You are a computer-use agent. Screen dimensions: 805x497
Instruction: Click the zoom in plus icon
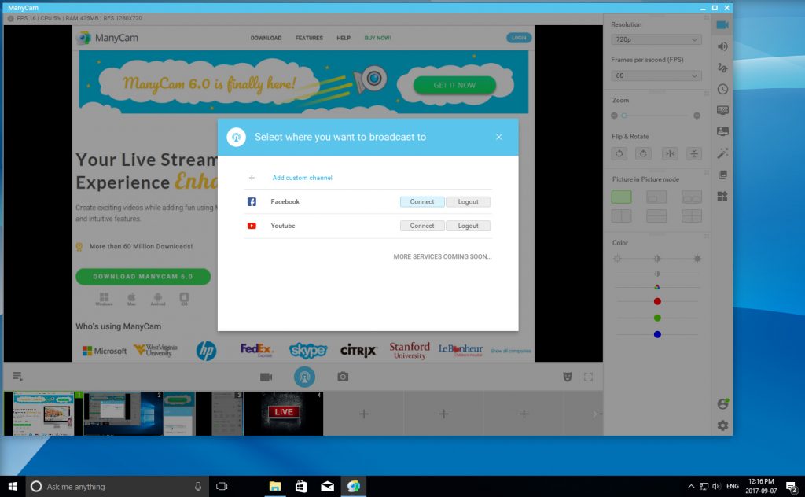coord(697,116)
